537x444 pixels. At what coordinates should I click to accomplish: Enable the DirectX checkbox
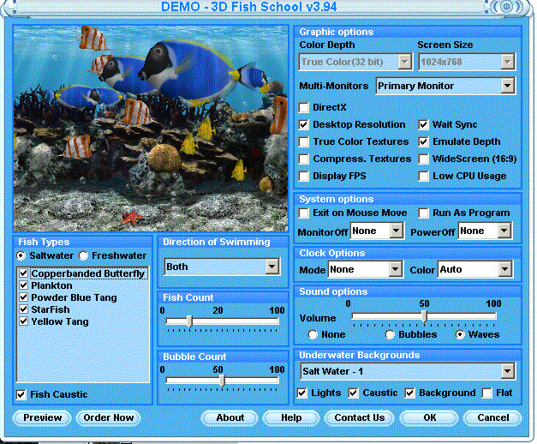click(304, 108)
